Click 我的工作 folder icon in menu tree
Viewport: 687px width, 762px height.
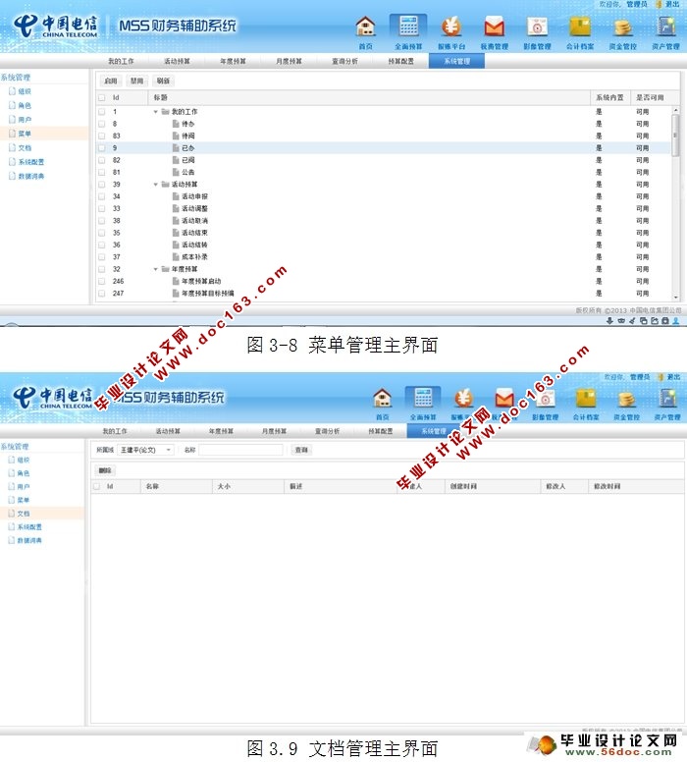coord(165,111)
